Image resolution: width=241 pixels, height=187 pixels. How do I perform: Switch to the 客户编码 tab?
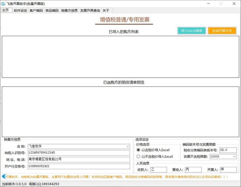point(36,11)
